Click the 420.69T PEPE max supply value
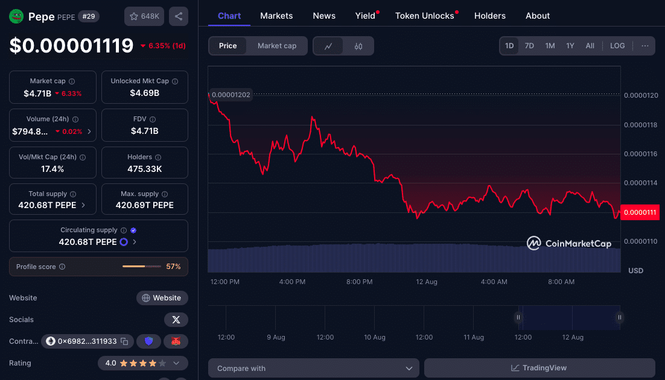 click(145, 205)
